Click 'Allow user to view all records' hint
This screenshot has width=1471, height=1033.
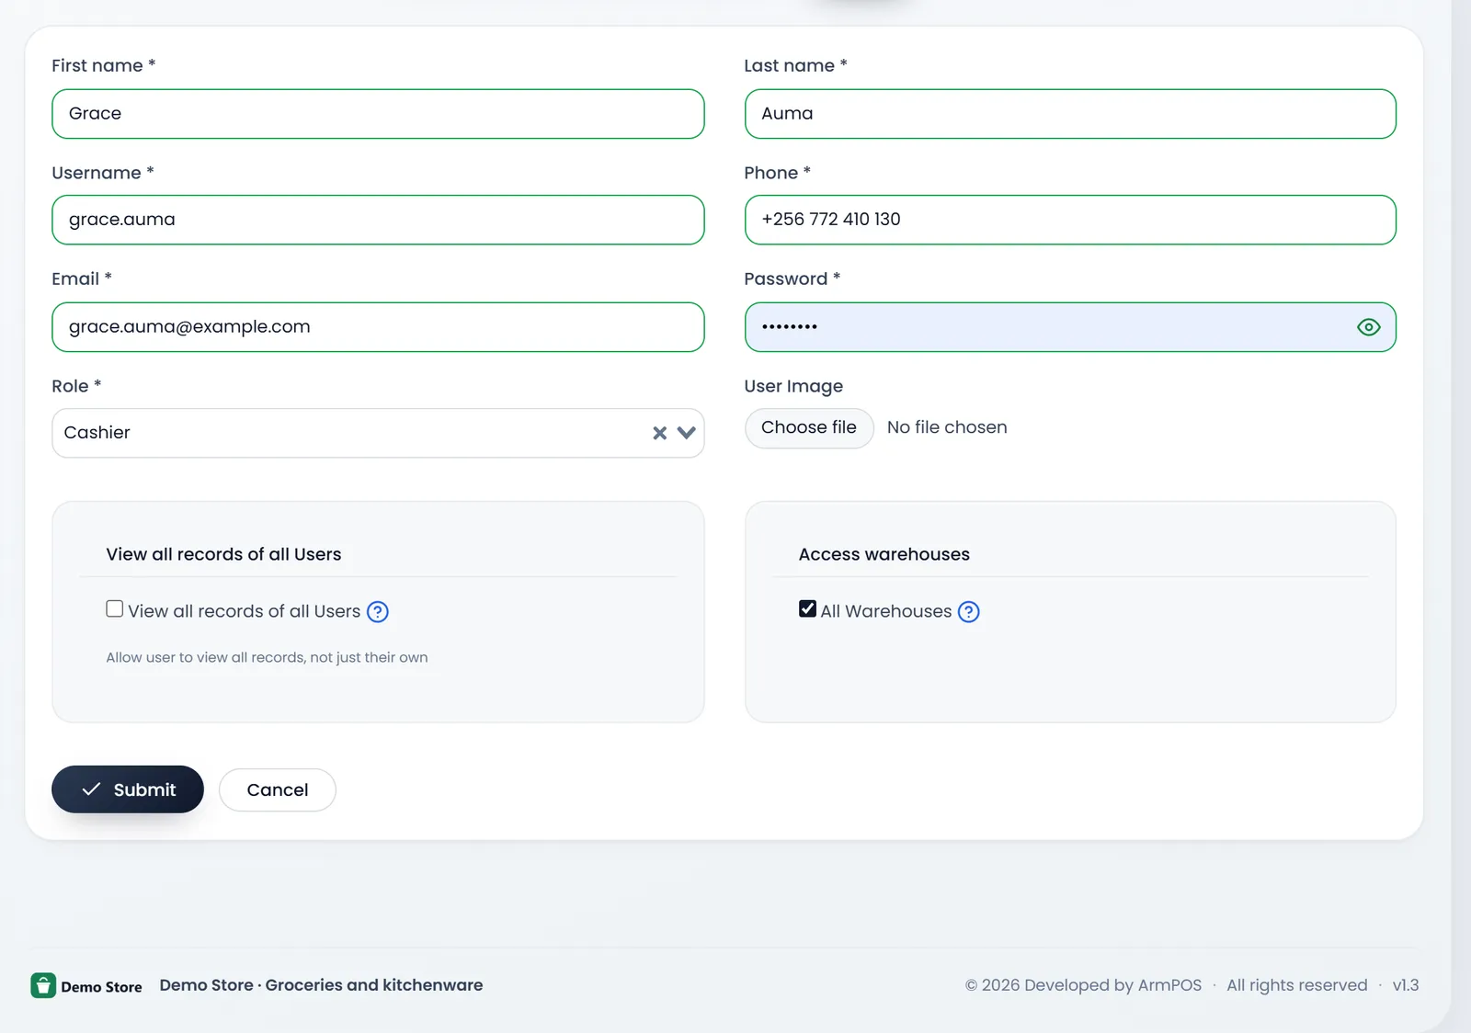pos(267,657)
